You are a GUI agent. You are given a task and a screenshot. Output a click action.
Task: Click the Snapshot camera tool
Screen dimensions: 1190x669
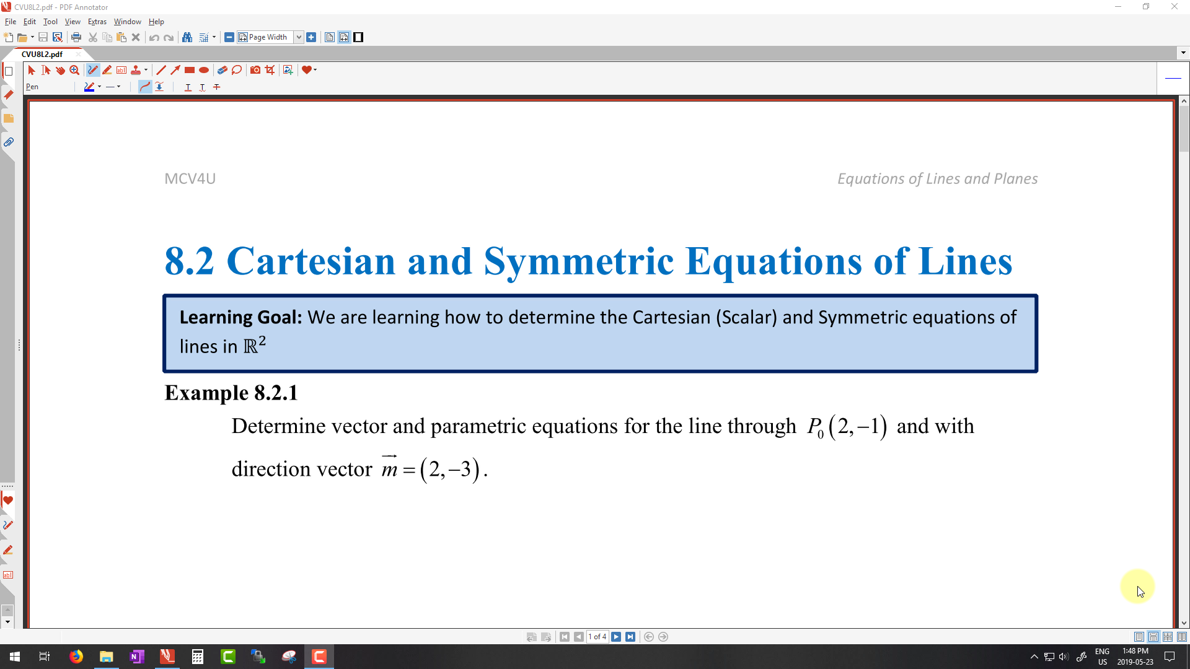255,70
